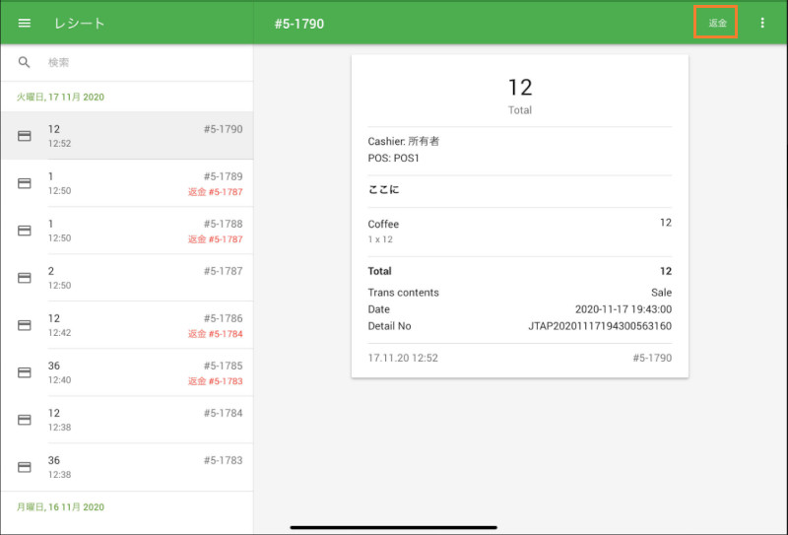Select receipt #5-1784 at 12:38
This screenshot has width=788, height=535.
[x=127, y=420]
